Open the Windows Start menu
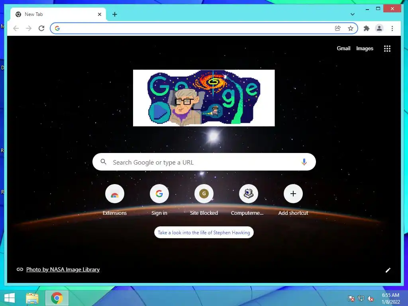Image resolution: width=408 pixels, height=306 pixels. click(x=10, y=298)
